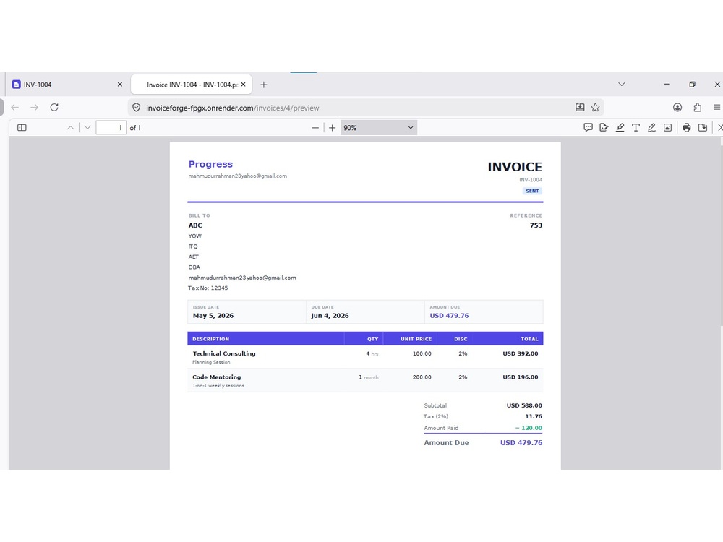Select the add text tool
This screenshot has height=542, width=723.
[x=636, y=128]
